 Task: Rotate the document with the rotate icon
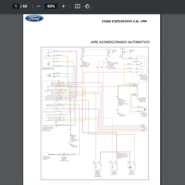tap(87, 6)
